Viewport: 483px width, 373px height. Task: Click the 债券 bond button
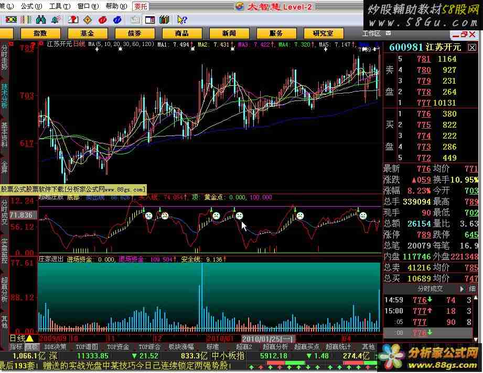pyautogui.click(x=135, y=33)
